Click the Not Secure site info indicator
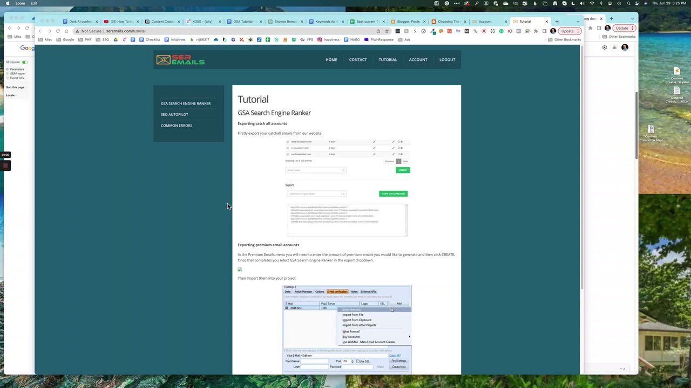The width and height of the screenshot is (691, 388). coord(89,31)
